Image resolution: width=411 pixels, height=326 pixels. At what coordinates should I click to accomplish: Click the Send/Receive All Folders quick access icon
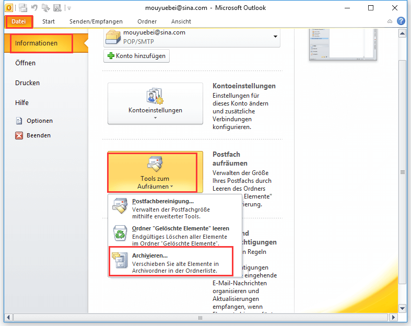[23, 8]
